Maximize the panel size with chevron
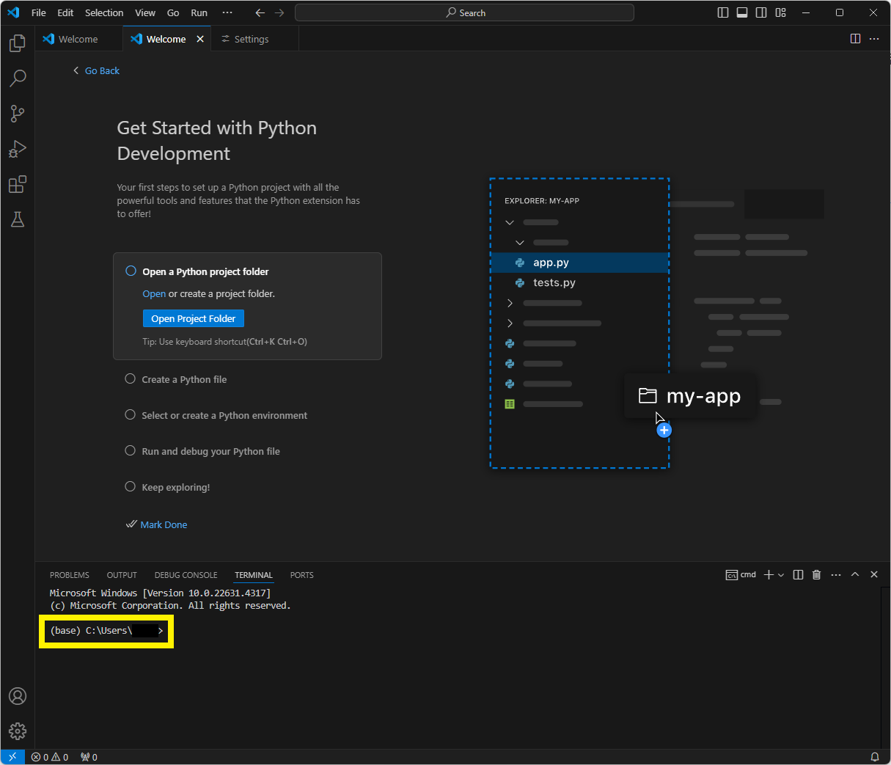 (x=855, y=574)
